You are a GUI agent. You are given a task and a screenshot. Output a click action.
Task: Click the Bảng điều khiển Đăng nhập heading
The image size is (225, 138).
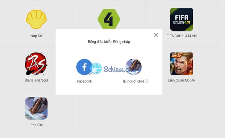(x=109, y=42)
